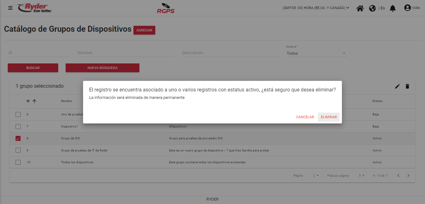Open the timezone selector dropdown
This screenshot has width=425, height=204.
coord(316,8)
